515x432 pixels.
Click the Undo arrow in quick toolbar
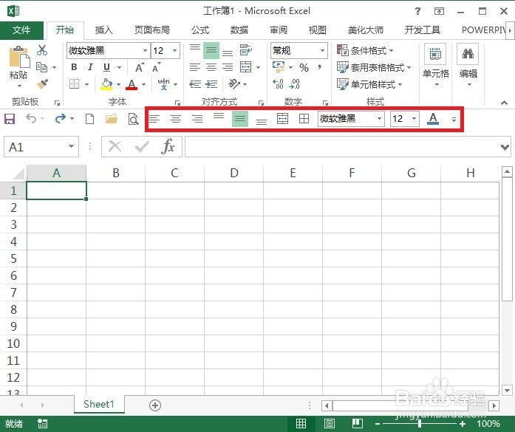[31, 118]
